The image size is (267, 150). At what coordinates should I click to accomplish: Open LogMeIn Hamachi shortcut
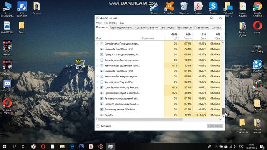pos(257,67)
